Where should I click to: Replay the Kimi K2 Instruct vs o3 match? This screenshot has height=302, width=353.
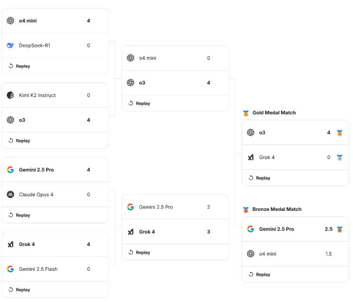19,141
